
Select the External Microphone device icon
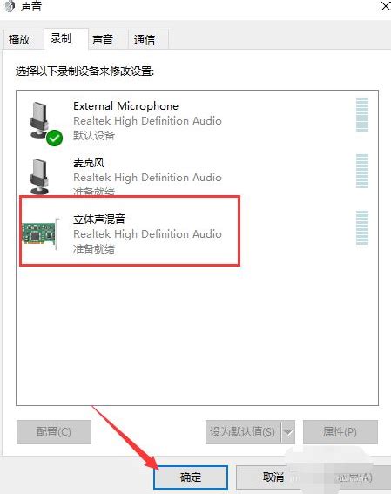pos(40,120)
